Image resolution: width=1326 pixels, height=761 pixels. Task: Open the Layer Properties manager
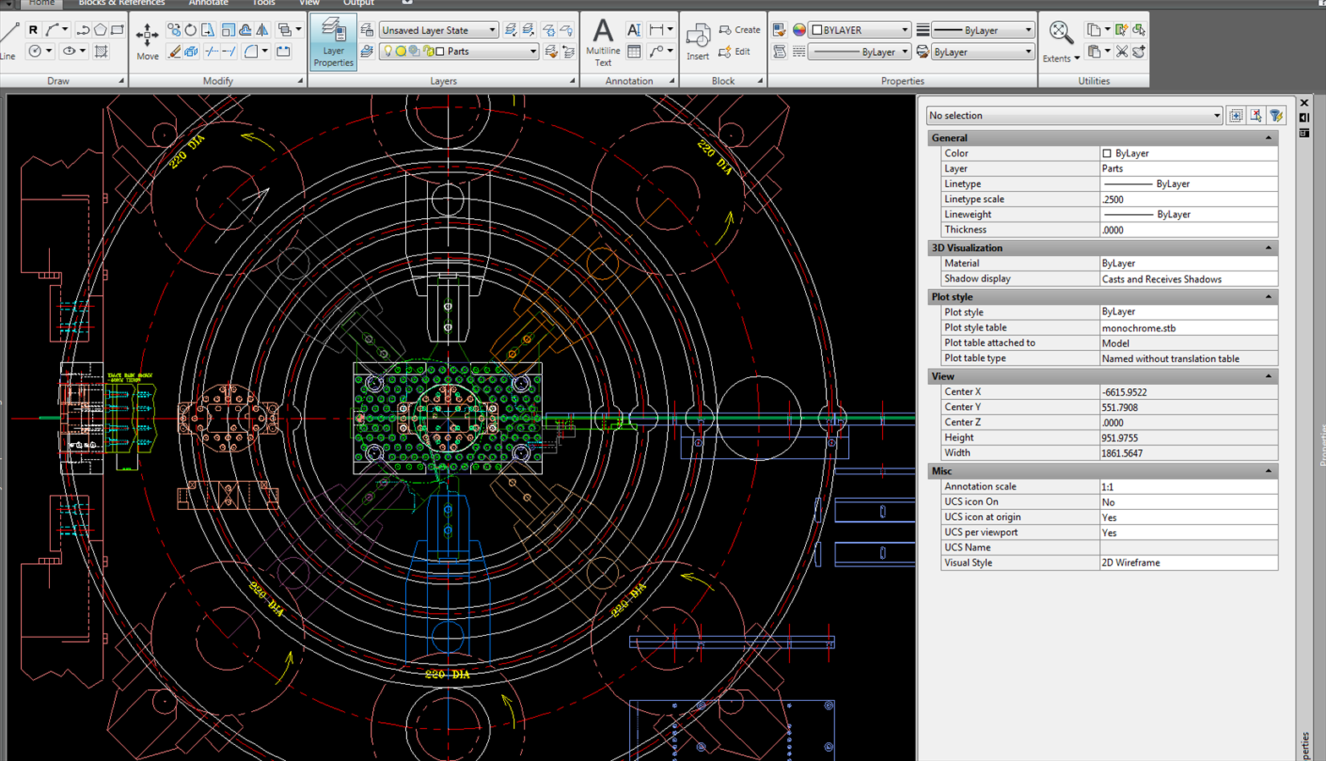(x=333, y=42)
